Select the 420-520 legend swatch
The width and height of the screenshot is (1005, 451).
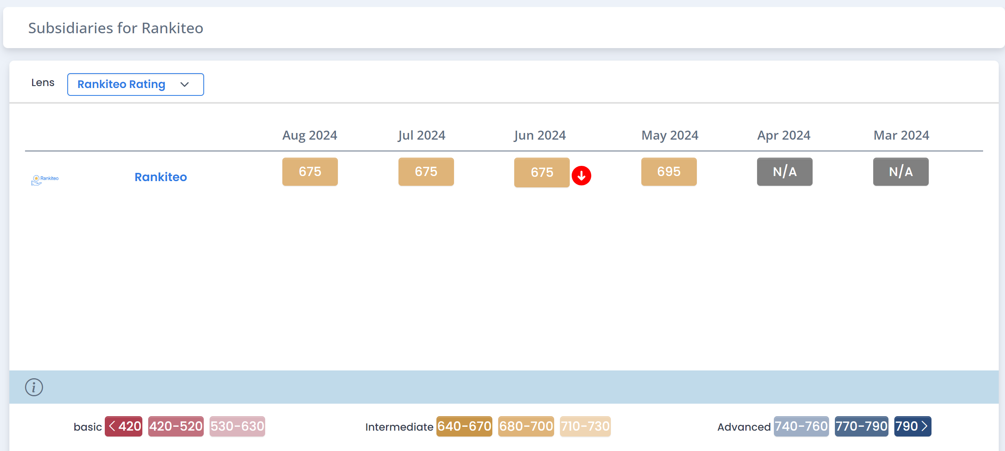tap(176, 426)
